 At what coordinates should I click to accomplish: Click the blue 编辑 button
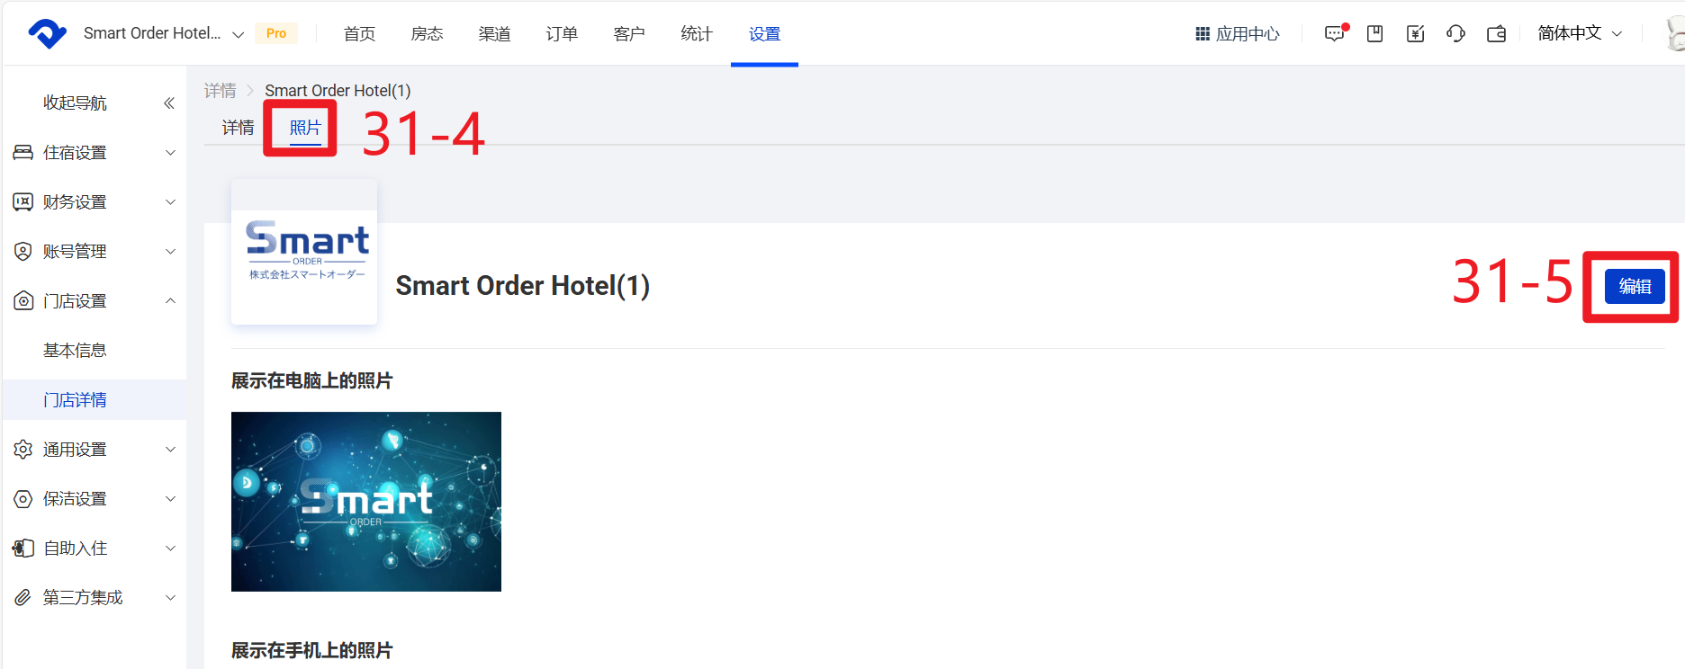(1635, 286)
